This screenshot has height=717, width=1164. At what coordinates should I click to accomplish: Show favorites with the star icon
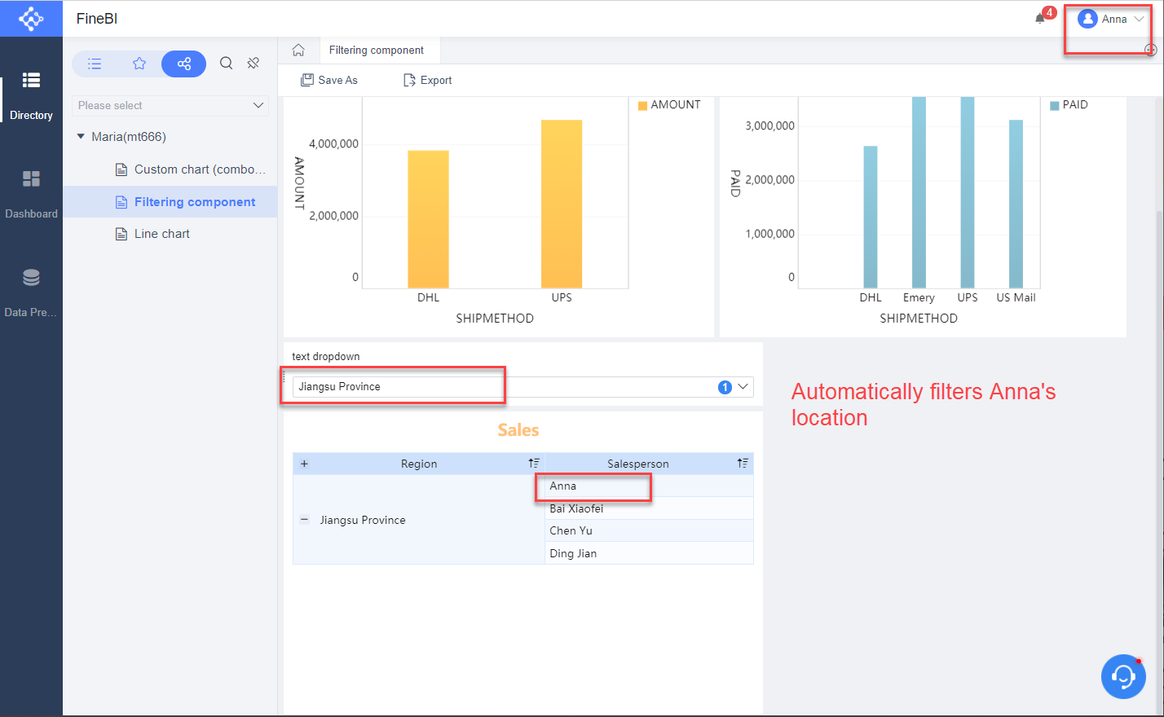pos(139,64)
